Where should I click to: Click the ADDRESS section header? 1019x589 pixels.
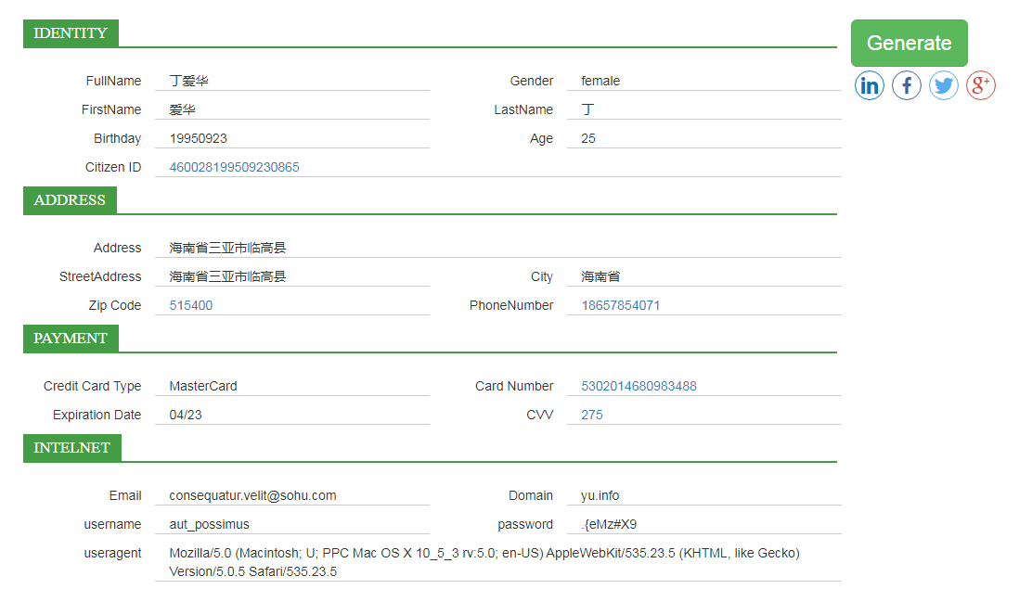pos(70,200)
